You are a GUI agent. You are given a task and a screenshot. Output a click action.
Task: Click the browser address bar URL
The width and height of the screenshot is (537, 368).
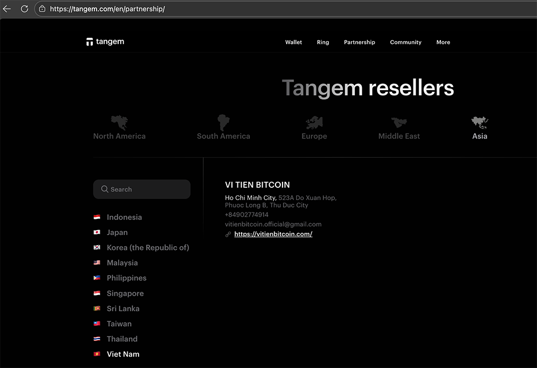pyautogui.click(x=107, y=9)
